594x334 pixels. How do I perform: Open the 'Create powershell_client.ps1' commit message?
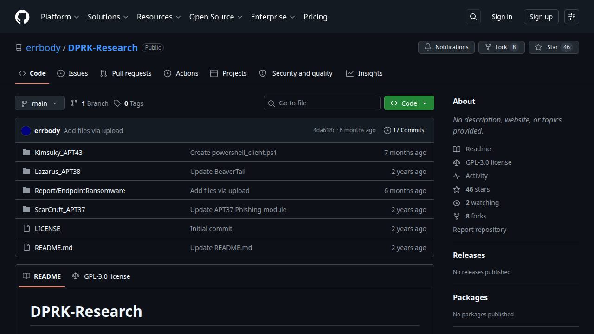click(233, 152)
